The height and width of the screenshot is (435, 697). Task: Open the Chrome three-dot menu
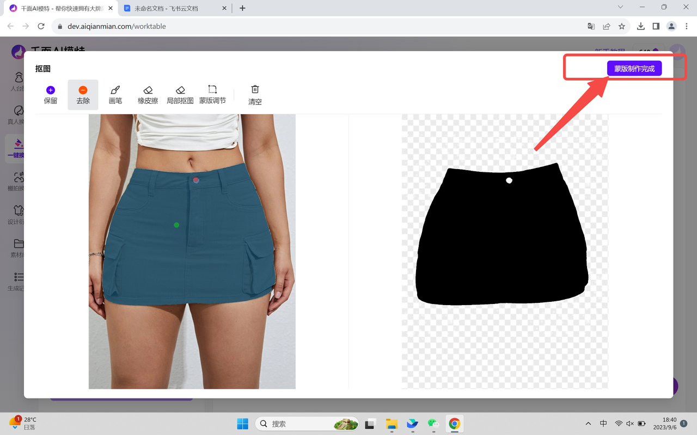coord(687,26)
